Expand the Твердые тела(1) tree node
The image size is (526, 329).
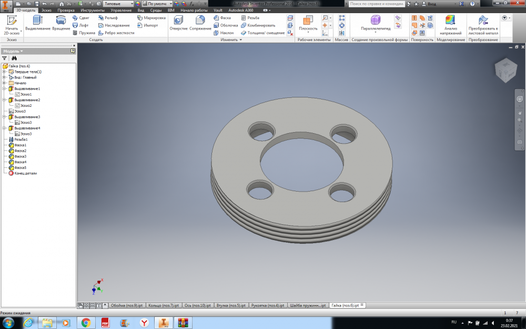pyautogui.click(x=4, y=72)
